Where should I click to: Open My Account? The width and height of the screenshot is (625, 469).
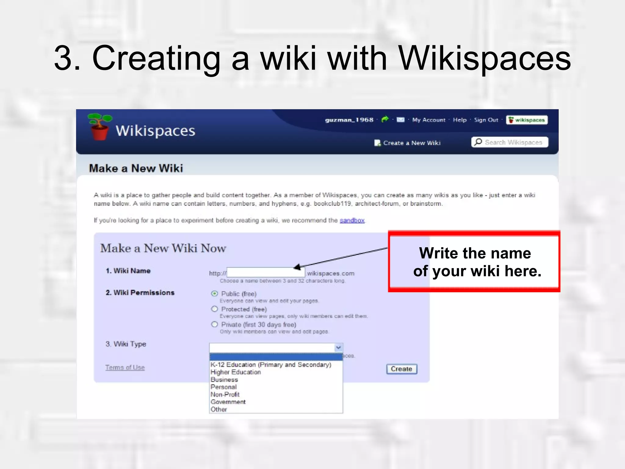(429, 120)
